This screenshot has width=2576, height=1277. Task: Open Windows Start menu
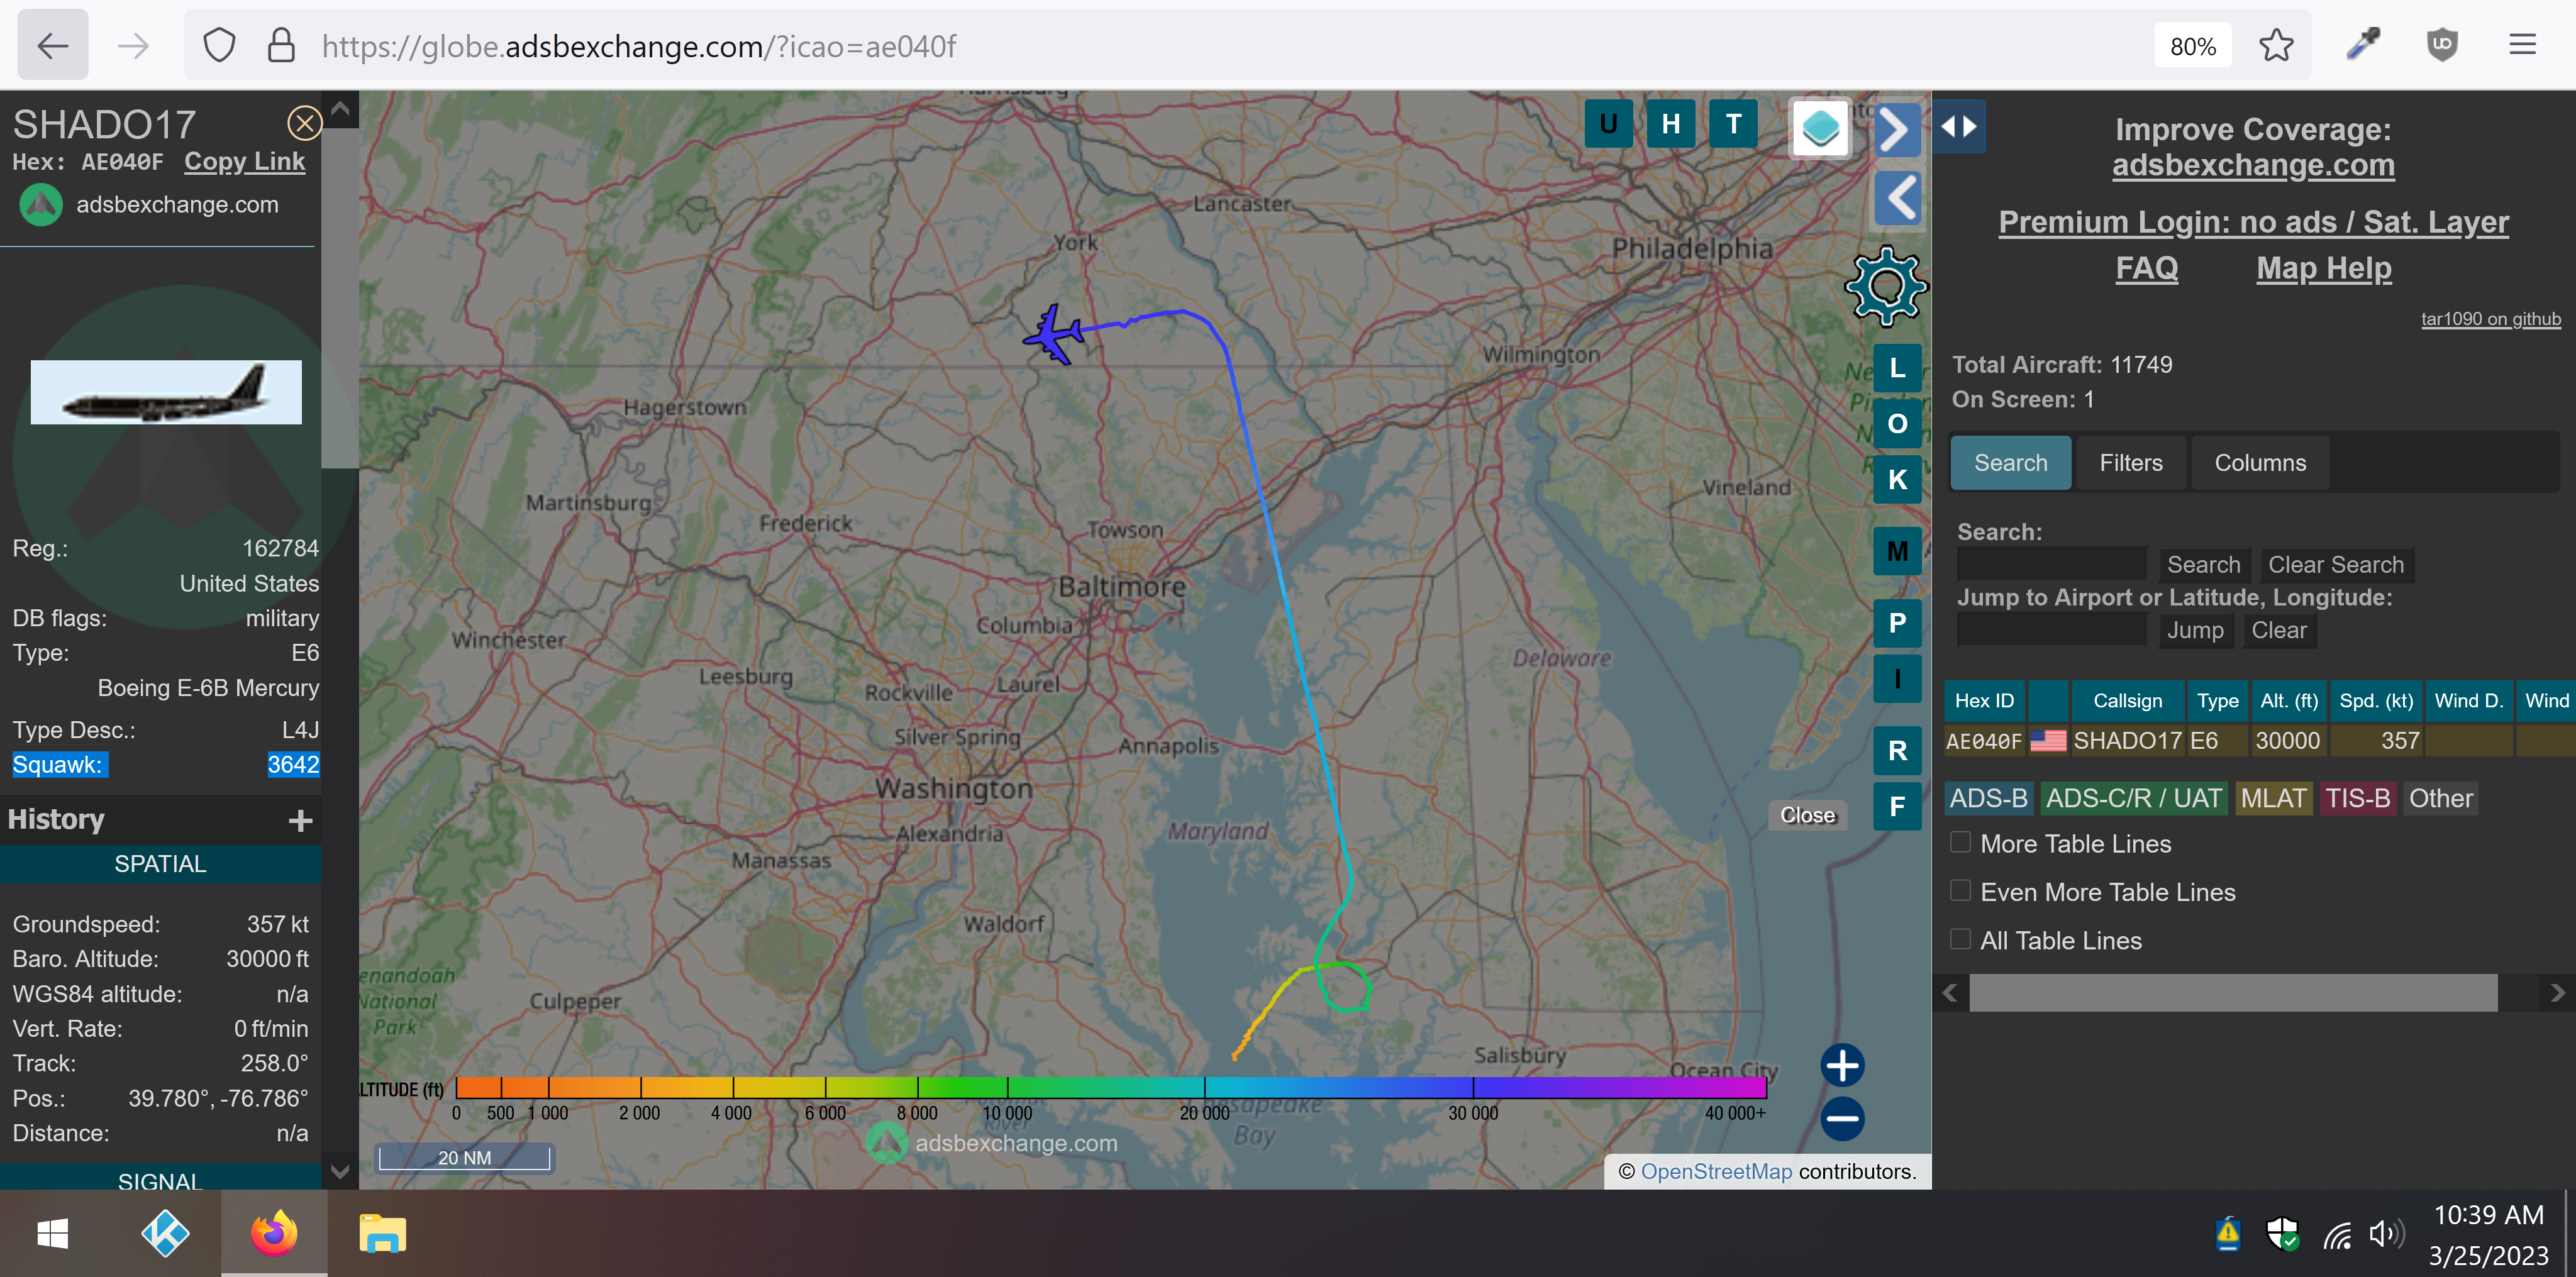(x=53, y=1234)
